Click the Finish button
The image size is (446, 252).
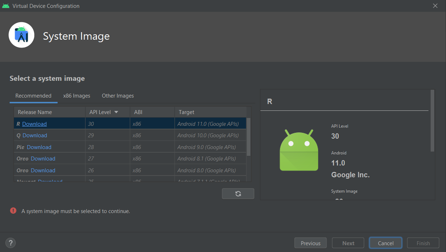coord(423,243)
